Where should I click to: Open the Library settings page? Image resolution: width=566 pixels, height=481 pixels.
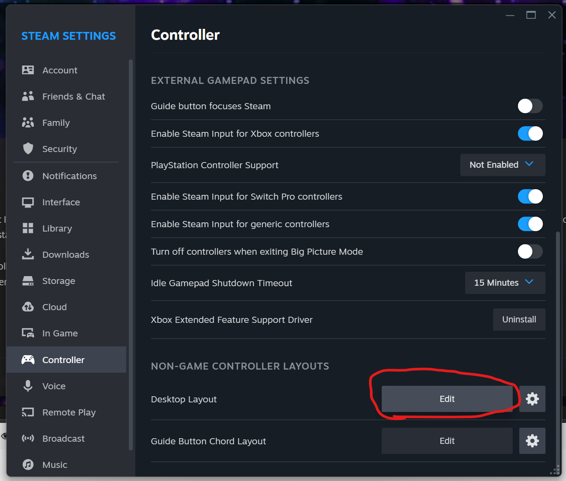(66, 228)
